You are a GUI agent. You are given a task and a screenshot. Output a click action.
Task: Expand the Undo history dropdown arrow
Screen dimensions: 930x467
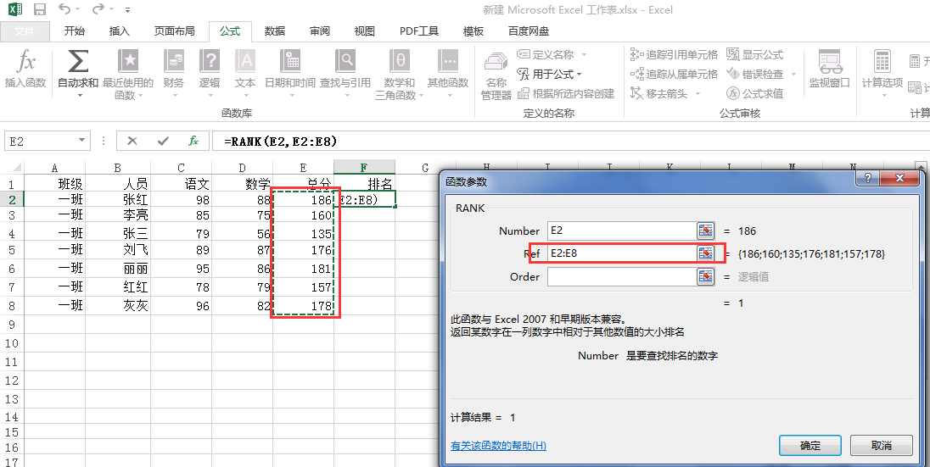(78, 10)
